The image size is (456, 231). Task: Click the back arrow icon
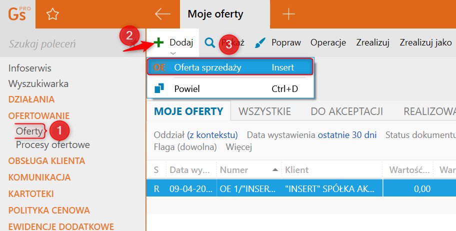tap(162, 14)
